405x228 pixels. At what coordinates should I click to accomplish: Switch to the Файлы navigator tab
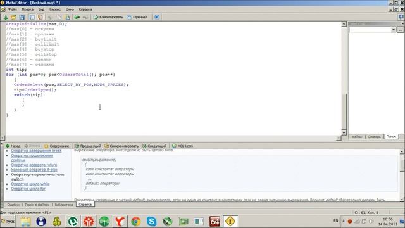tap(357, 137)
